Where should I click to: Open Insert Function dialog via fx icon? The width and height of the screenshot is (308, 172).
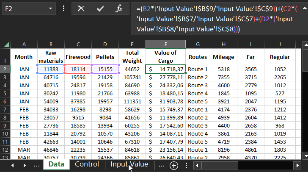pyautogui.click(x=119, y=8)
